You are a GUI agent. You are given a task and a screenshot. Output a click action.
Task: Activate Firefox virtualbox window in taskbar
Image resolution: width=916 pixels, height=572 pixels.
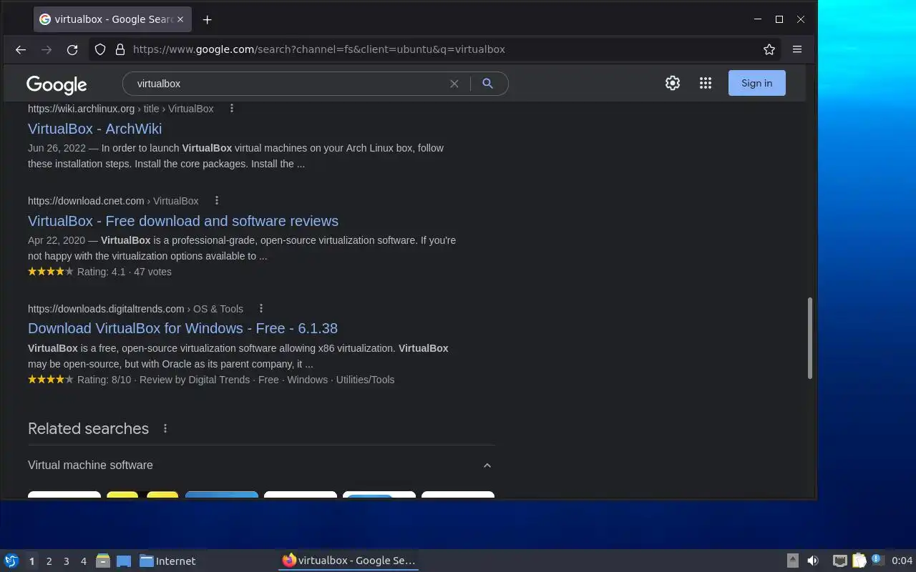pos(349,561)
